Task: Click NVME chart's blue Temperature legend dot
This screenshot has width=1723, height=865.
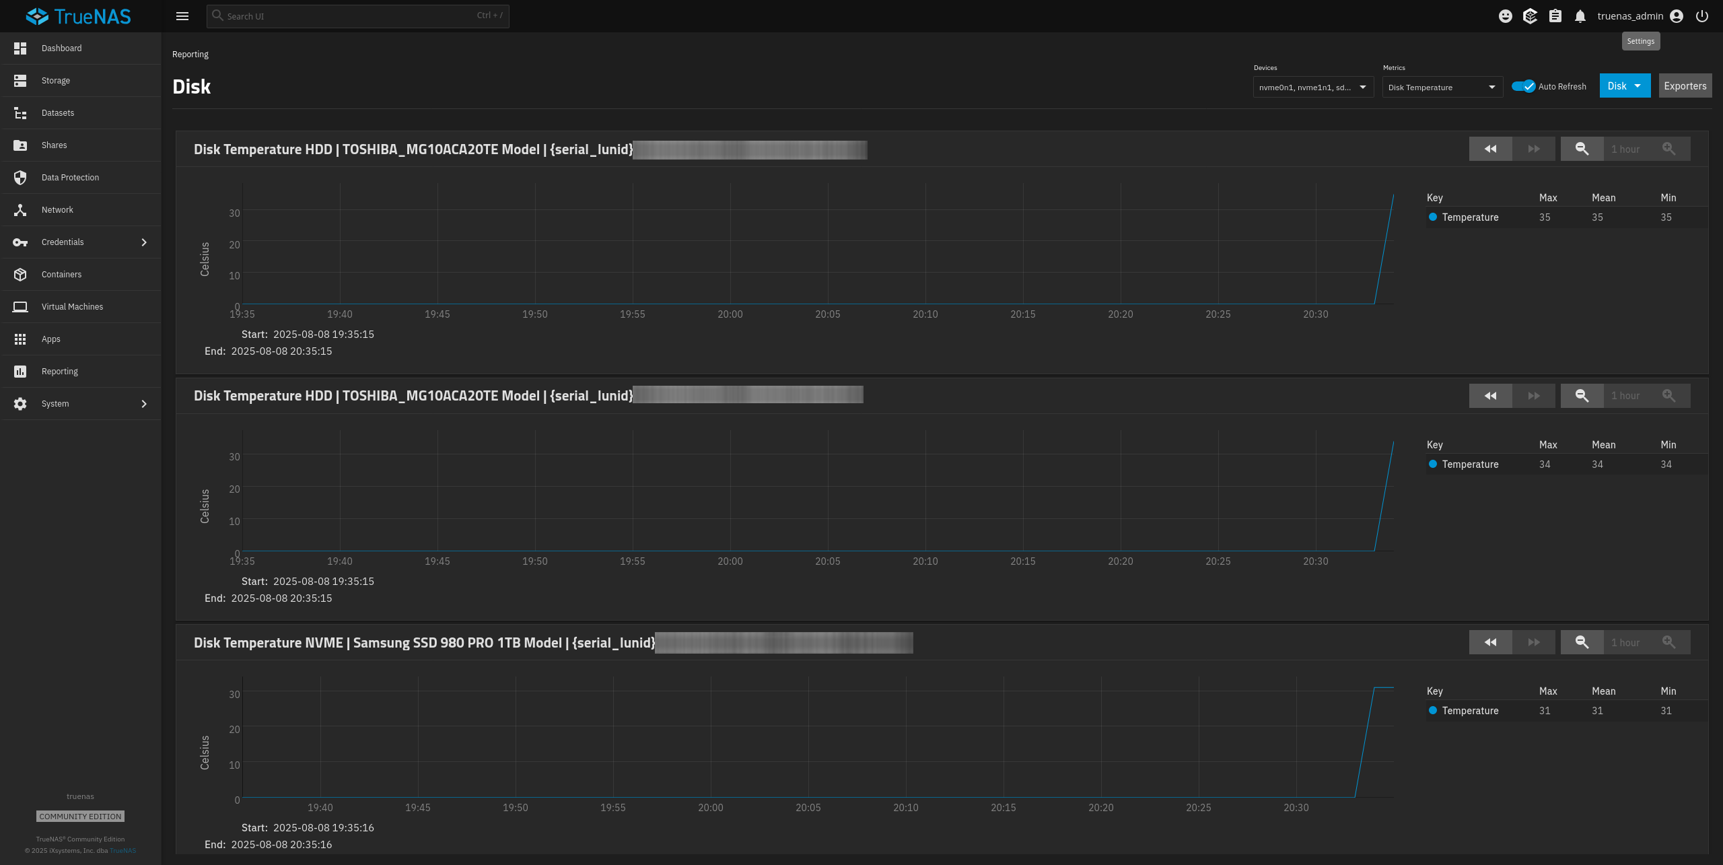Action: coord(1433,710)
